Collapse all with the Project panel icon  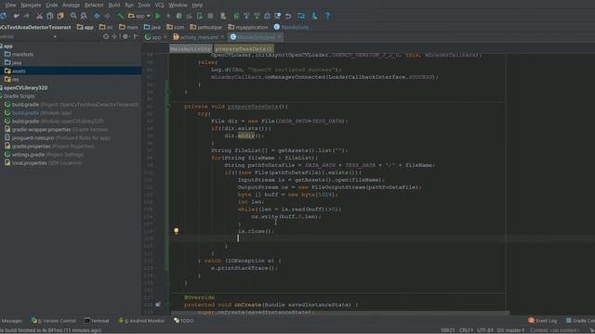click(x=114, y=37)
